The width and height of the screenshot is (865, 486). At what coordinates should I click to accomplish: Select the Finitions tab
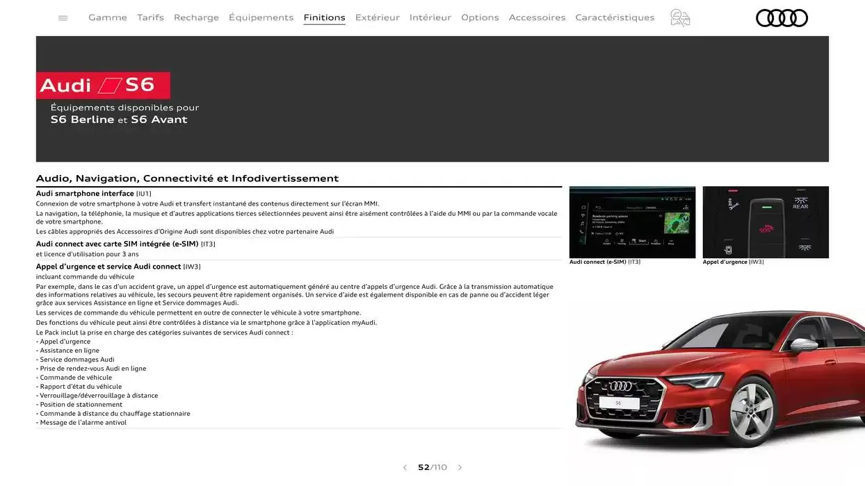[324, 17]
